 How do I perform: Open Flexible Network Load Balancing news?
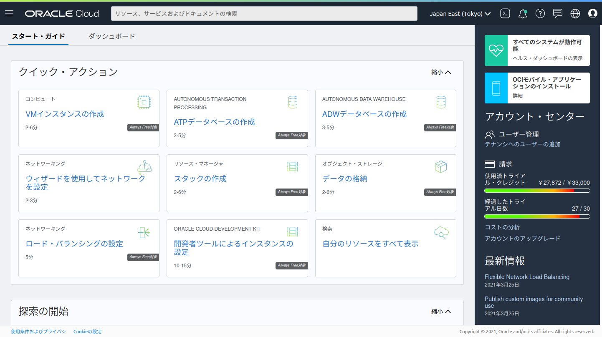(527, 277)
